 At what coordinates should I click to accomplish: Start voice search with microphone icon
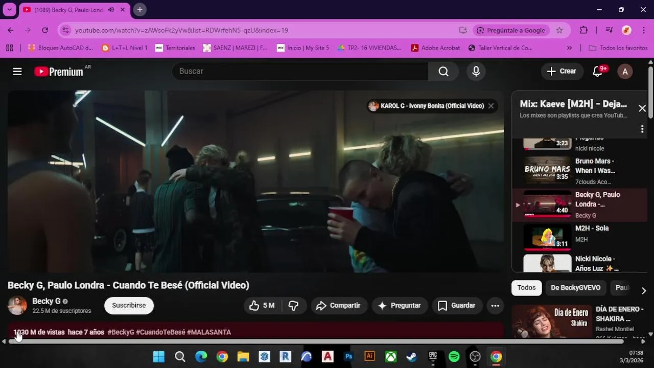pyautogui.click(x=476, y=72)
